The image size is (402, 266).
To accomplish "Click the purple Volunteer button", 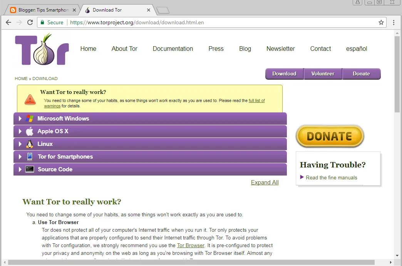I will [x=323, y=74].
